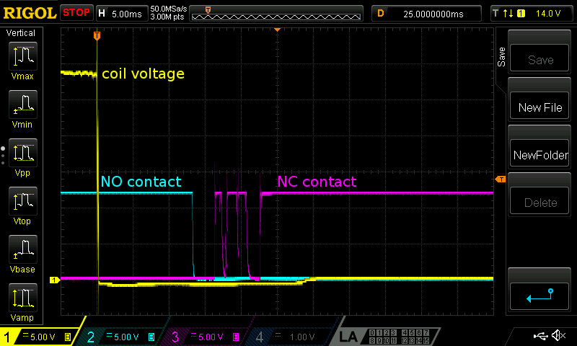Click the channel 2 bandwidth limit B icon
The width and height of the screenshot is (577, 346).
151,337
